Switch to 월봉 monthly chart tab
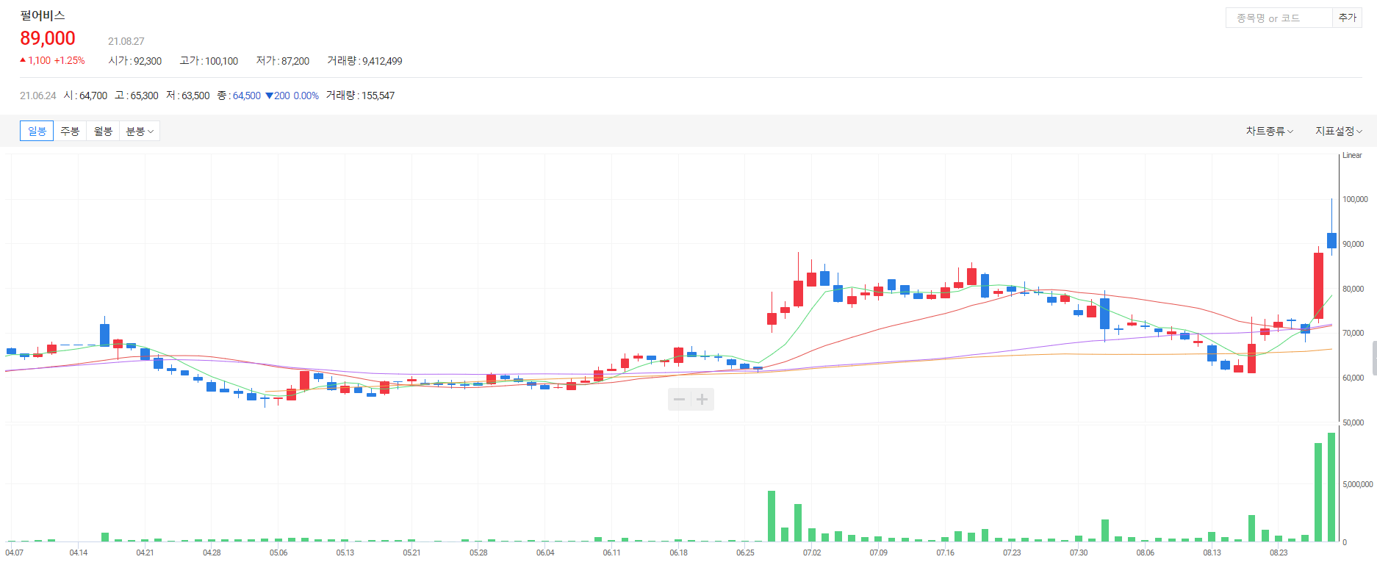 (103, 131)
